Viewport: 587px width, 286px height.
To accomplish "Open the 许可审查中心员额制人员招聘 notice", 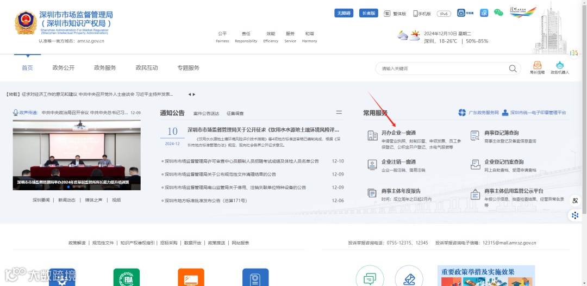I will pyautogui.click(x=242, y=161).
